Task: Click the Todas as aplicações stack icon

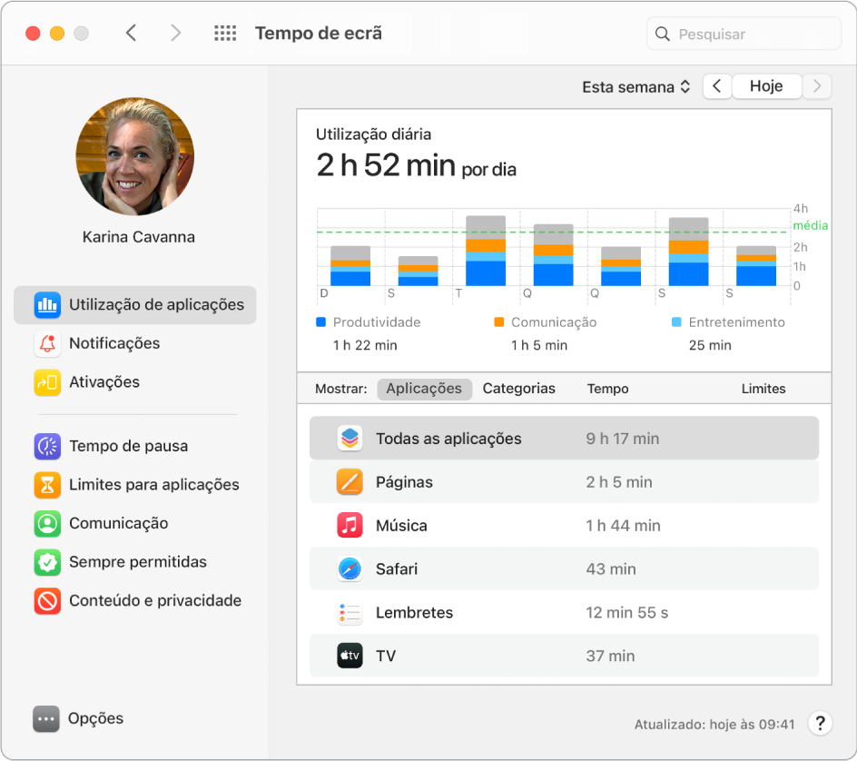Action: point(350,439)
